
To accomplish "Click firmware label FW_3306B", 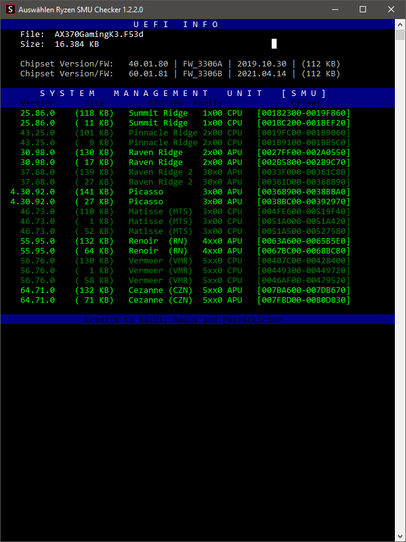I will click(x=203, y=74).
